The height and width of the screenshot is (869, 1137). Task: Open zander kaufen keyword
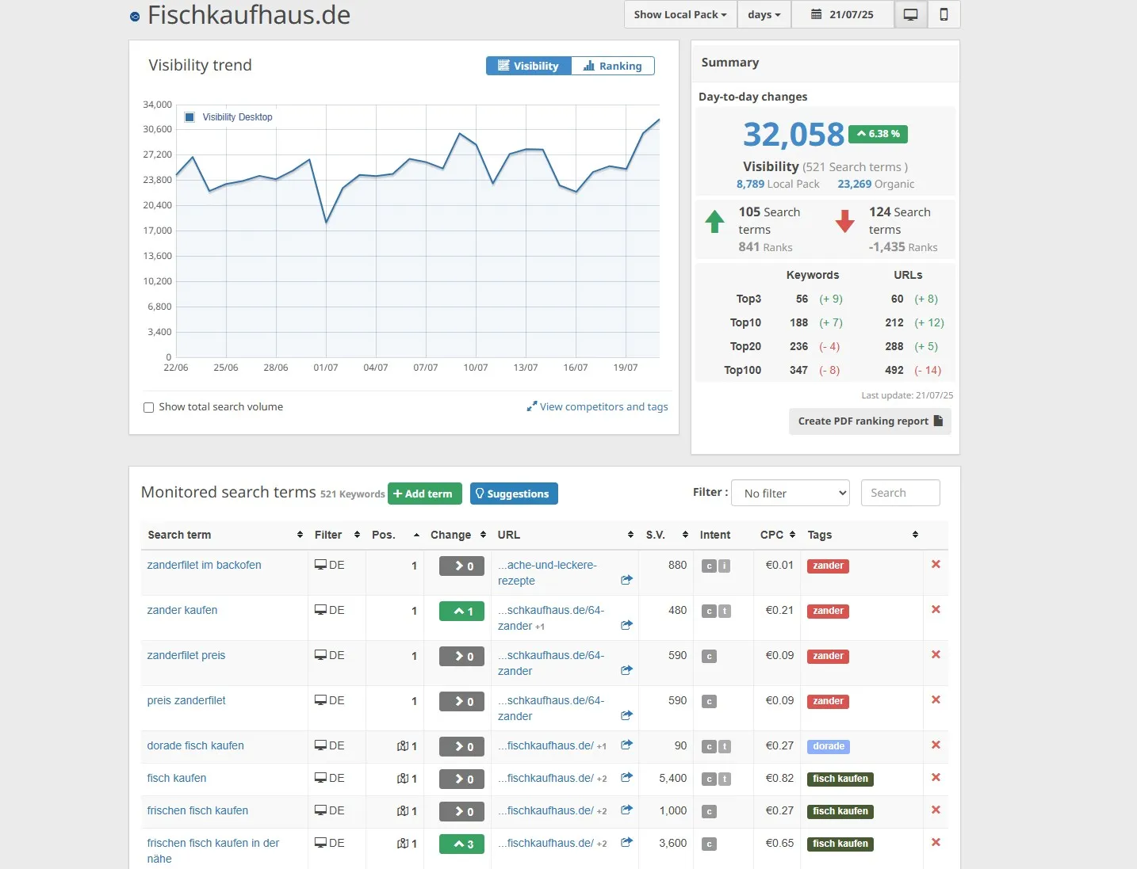tap(182, 610)
